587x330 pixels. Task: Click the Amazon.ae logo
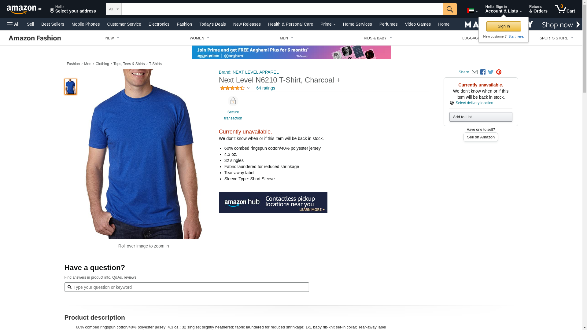[x=24, y=9]
